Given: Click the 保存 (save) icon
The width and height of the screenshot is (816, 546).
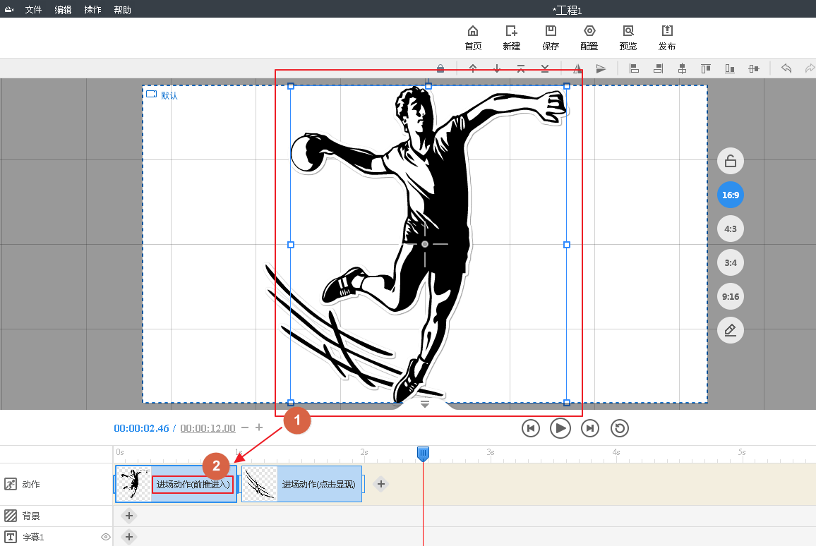Looking at the screenshot, I should pyautogui.click(x=551, y=37).
